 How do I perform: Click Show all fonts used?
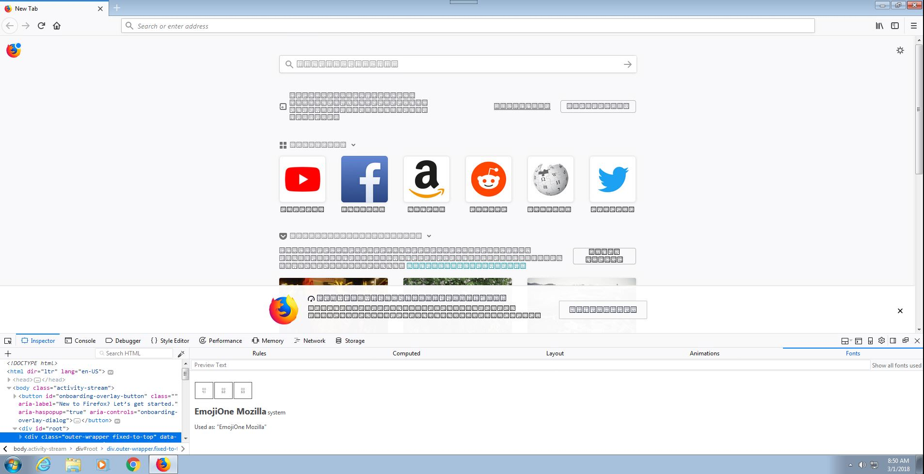click(x=896, y=366)
